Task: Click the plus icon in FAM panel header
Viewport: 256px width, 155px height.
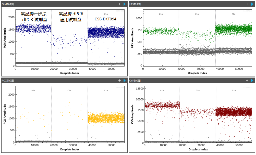Action: 119,4
